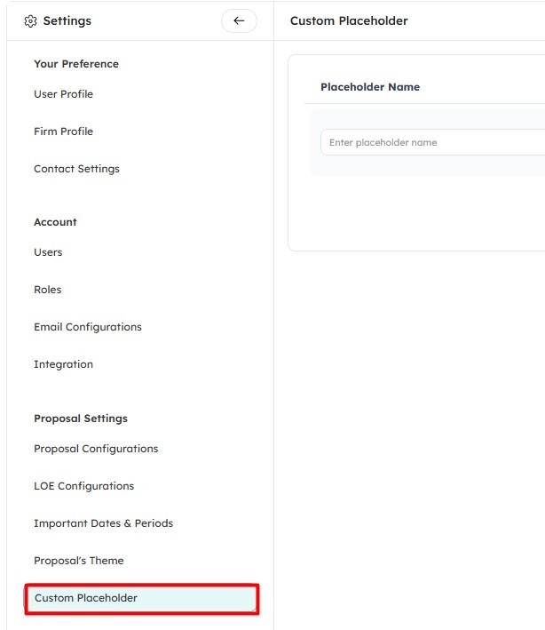This screenshot has width=545, height=630.
Task: Click the Custom Placeholder page title
Action: (349, 21)
